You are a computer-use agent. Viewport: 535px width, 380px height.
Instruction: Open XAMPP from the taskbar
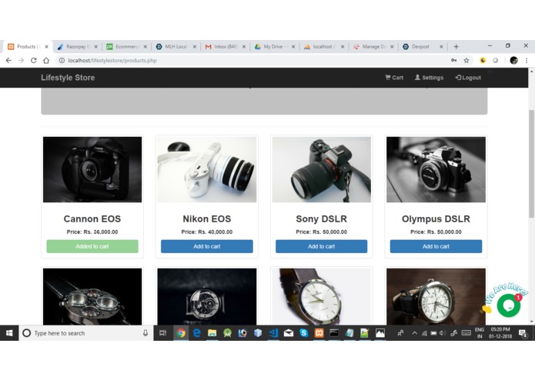coord(319,333)
